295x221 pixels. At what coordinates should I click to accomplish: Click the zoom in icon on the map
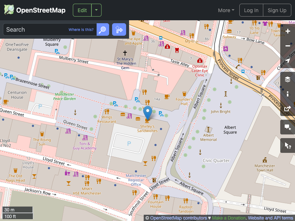coord(288,31)
